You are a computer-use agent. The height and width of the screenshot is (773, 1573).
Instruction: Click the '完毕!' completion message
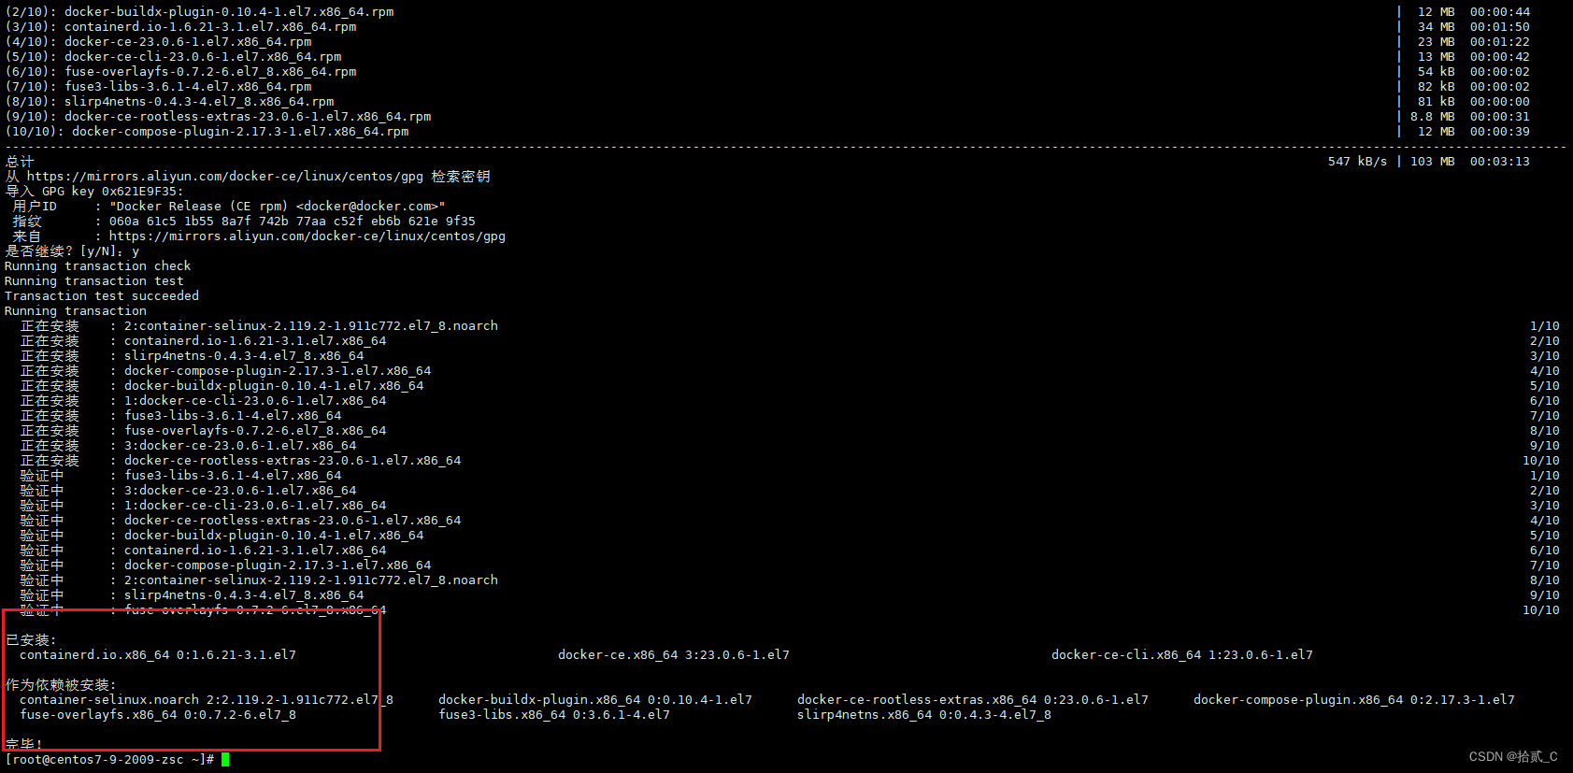pyautogui.click(x=23, y=744)
